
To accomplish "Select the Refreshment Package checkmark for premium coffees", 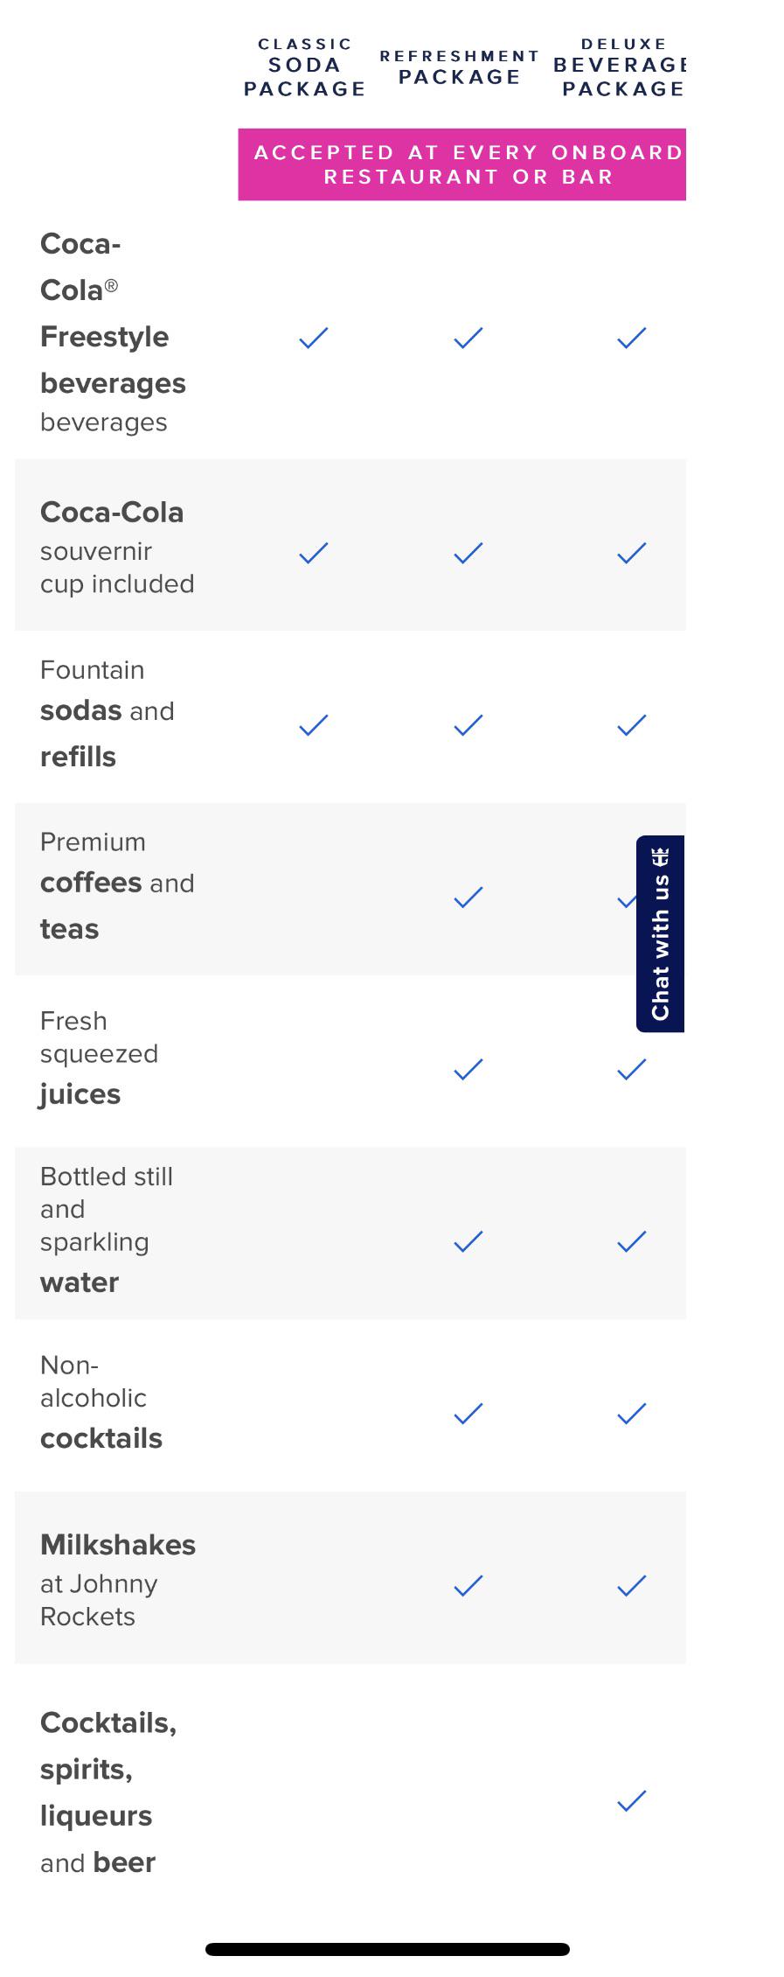I will coord(468,895).
